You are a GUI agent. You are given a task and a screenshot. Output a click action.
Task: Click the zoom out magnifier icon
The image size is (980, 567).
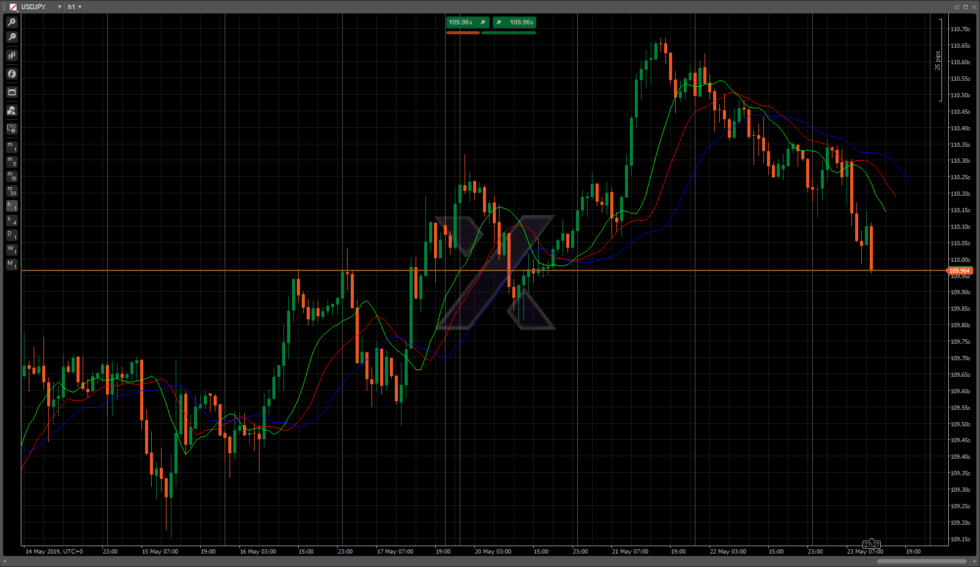(12, 37)
